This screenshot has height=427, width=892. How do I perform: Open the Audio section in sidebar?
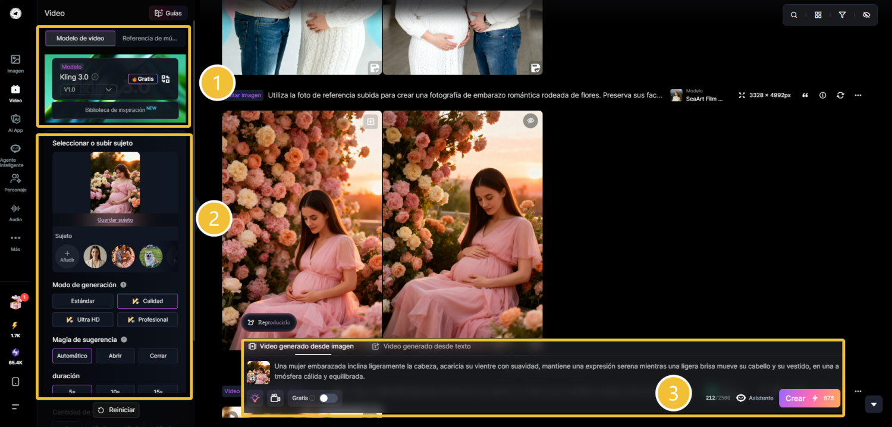pyautogui.click(x=15, y=212)
